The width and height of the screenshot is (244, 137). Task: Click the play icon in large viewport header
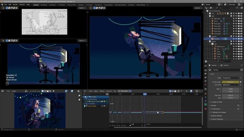click(91, 8)
